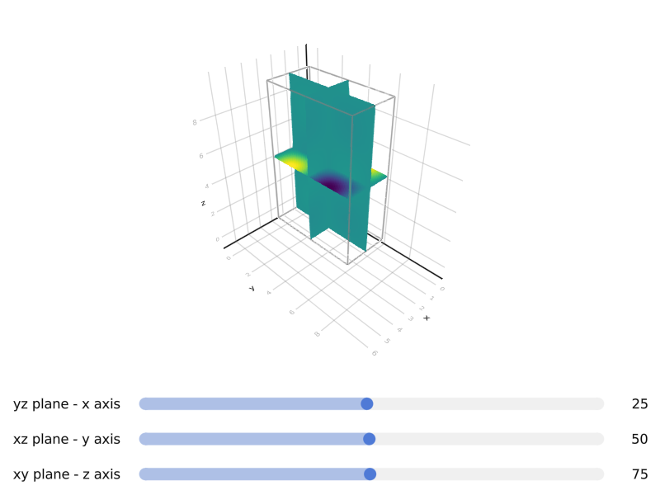This screenshot has width=660, height=495.
Task: Click empty track of xy plane slider
Action: point(490,474)
